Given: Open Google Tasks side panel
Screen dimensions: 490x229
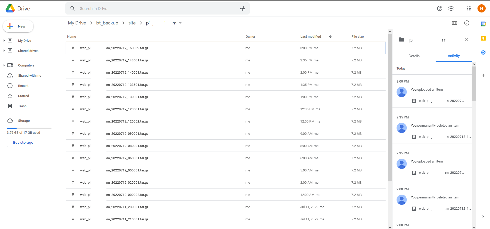Looking at the screenshot, I should tap(483, 52).
